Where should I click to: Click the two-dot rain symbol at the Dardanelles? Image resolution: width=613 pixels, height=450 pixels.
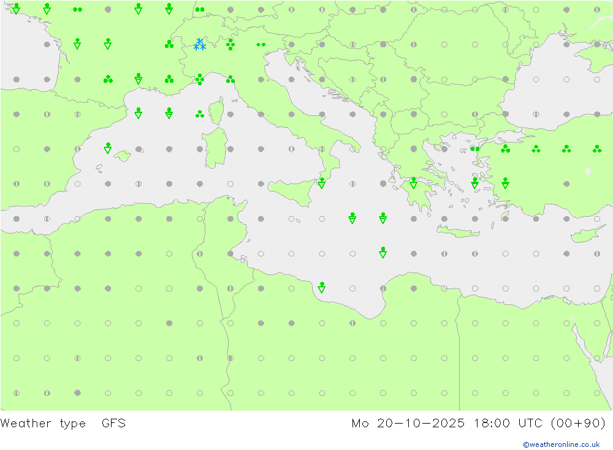point(474,149)
